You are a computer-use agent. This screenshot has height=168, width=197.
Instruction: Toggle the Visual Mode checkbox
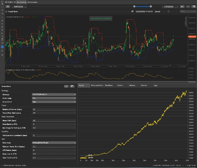pos(6,12)
